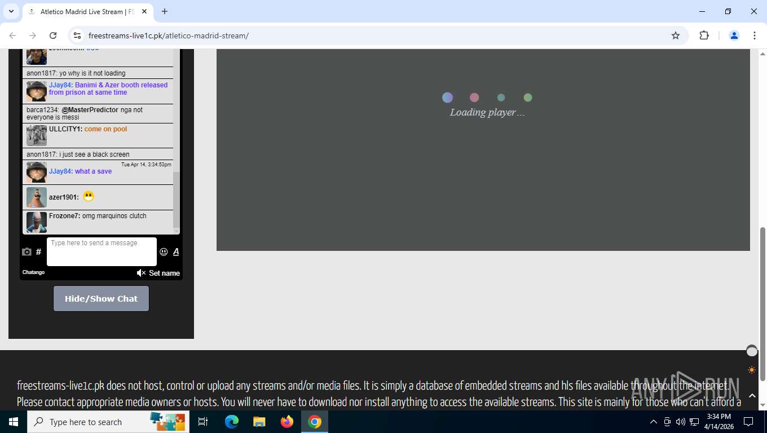The image size is (767, 433).
Task: Click the site information icon in address bar
Action: click(77, 36)
